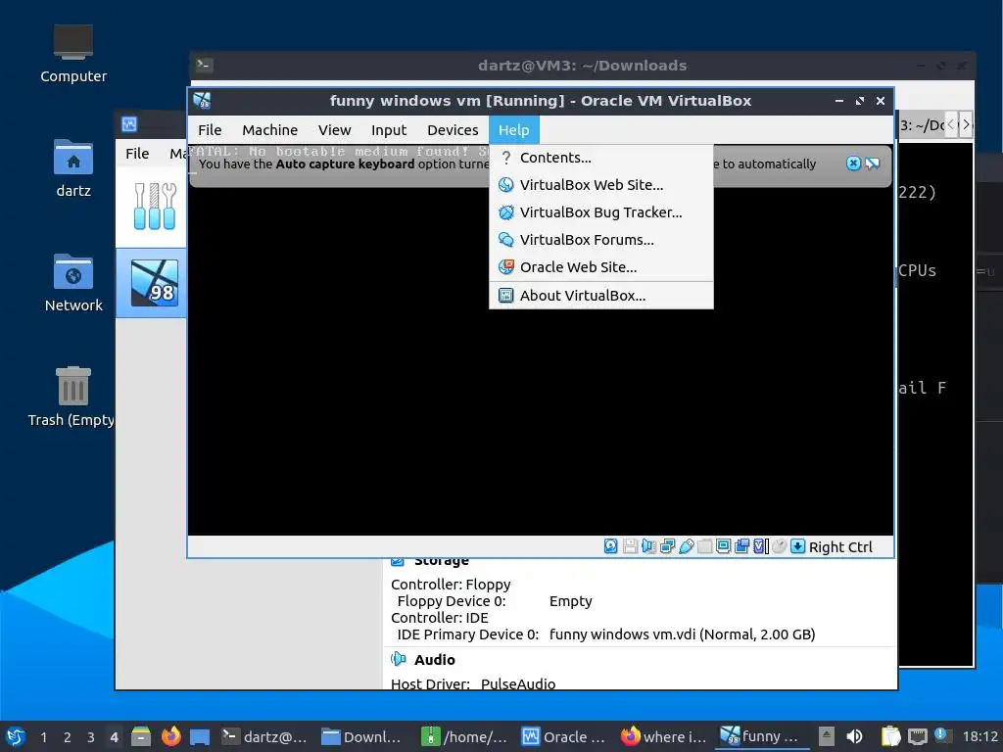Click the recording indicator icon in VM status bar

point(742,546)
